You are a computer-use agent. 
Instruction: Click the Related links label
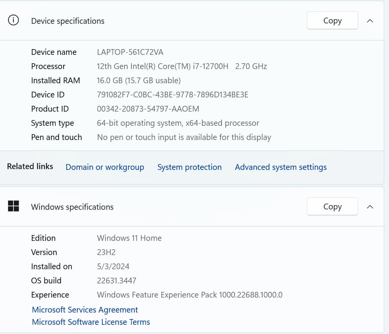coord(30,166)
